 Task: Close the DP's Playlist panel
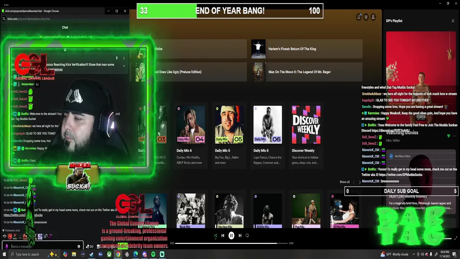[x=453, y=21]
